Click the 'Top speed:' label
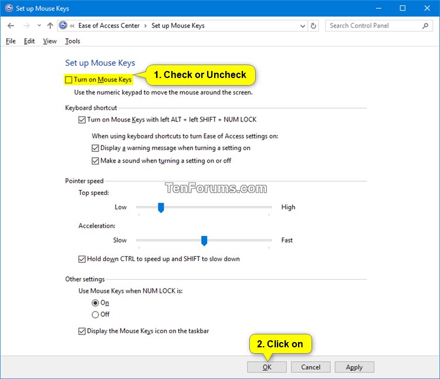 94,192
